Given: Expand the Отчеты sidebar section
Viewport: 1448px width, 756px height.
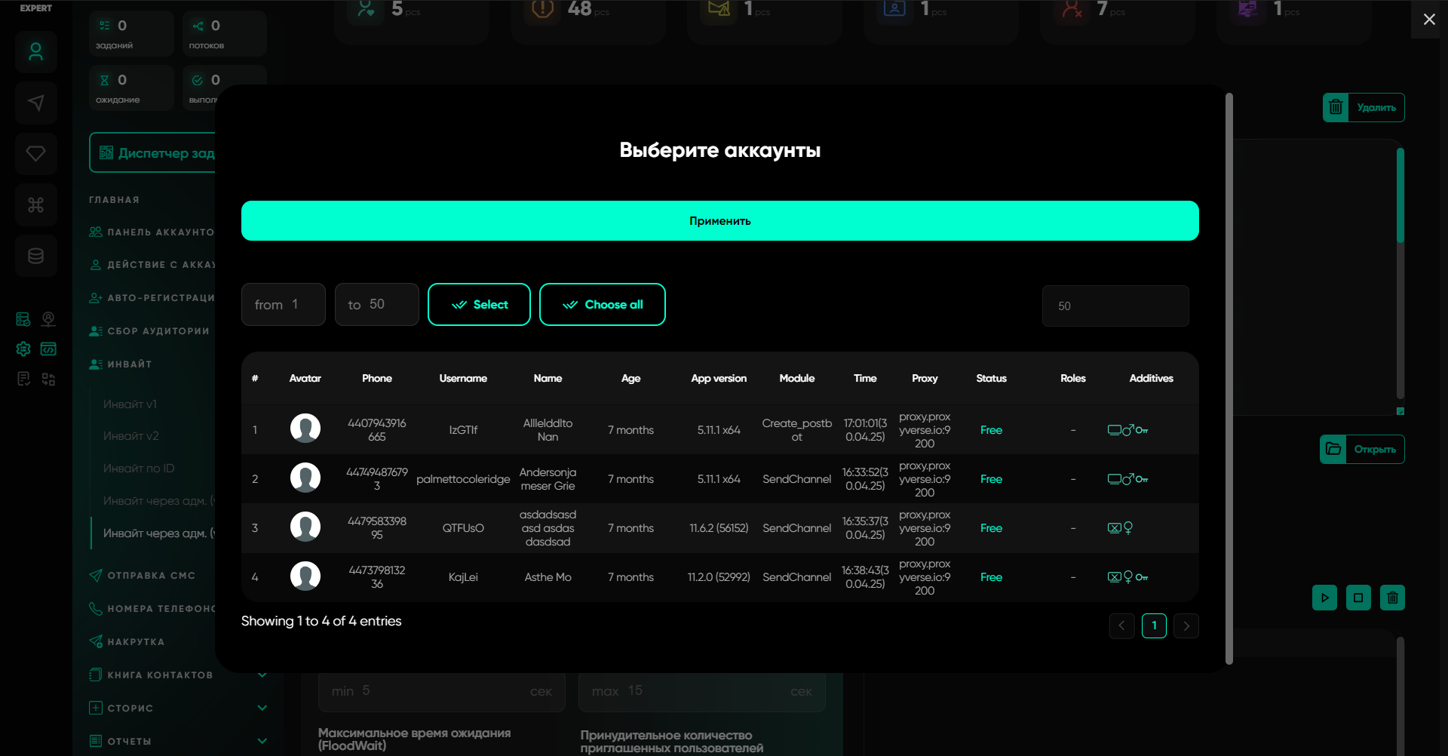Looking at the screenshot, I should pyautogui.click(x=262, y=741).
